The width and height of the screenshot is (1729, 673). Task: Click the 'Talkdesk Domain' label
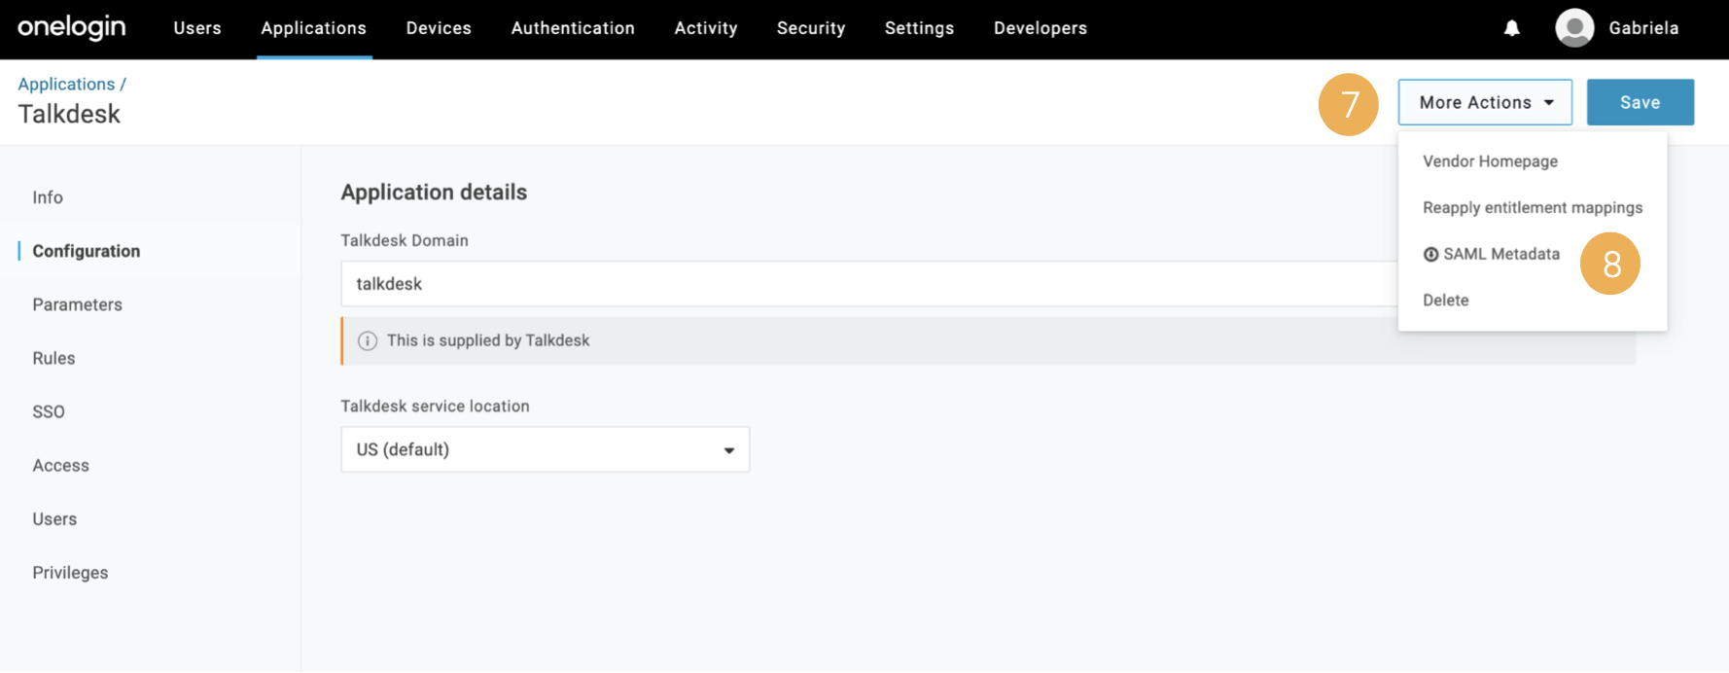(x=405, y=240)
